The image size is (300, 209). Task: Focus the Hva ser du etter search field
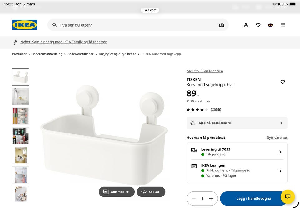tap(134, 25)
